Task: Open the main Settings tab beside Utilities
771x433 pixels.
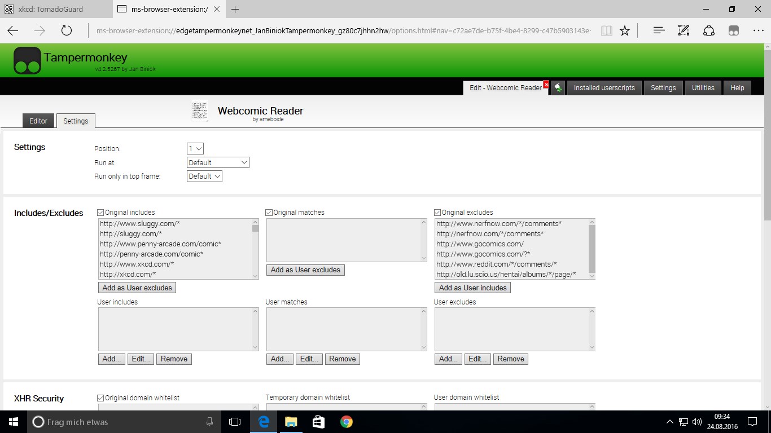Action: [663, 87]
